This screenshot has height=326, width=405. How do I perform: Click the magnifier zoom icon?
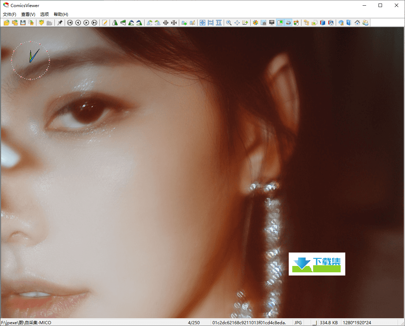[229, 23]
